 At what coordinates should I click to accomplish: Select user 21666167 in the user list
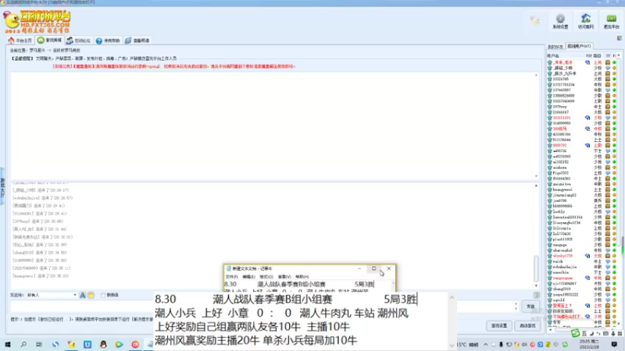pyautogui.click(x=560, y=112)
